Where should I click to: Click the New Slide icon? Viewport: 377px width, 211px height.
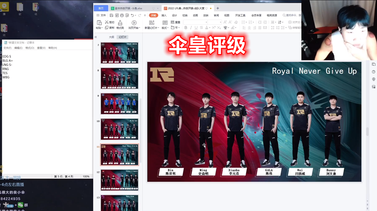152,23
